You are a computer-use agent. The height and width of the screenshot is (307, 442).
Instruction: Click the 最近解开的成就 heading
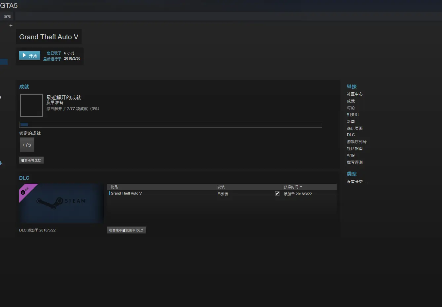pos(63,97)
